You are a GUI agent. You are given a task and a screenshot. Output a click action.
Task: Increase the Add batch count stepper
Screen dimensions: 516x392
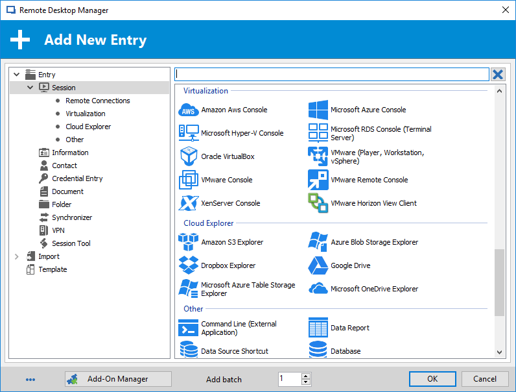306,376
